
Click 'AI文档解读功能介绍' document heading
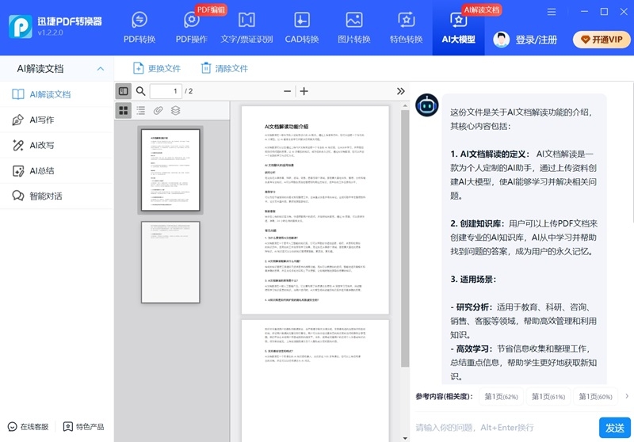[287, 127]
